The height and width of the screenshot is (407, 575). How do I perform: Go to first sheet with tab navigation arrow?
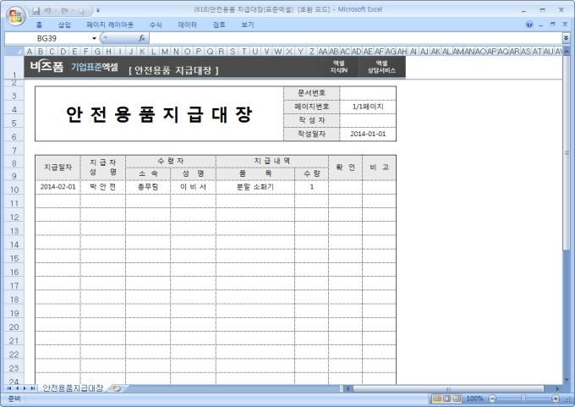[8, 388]
